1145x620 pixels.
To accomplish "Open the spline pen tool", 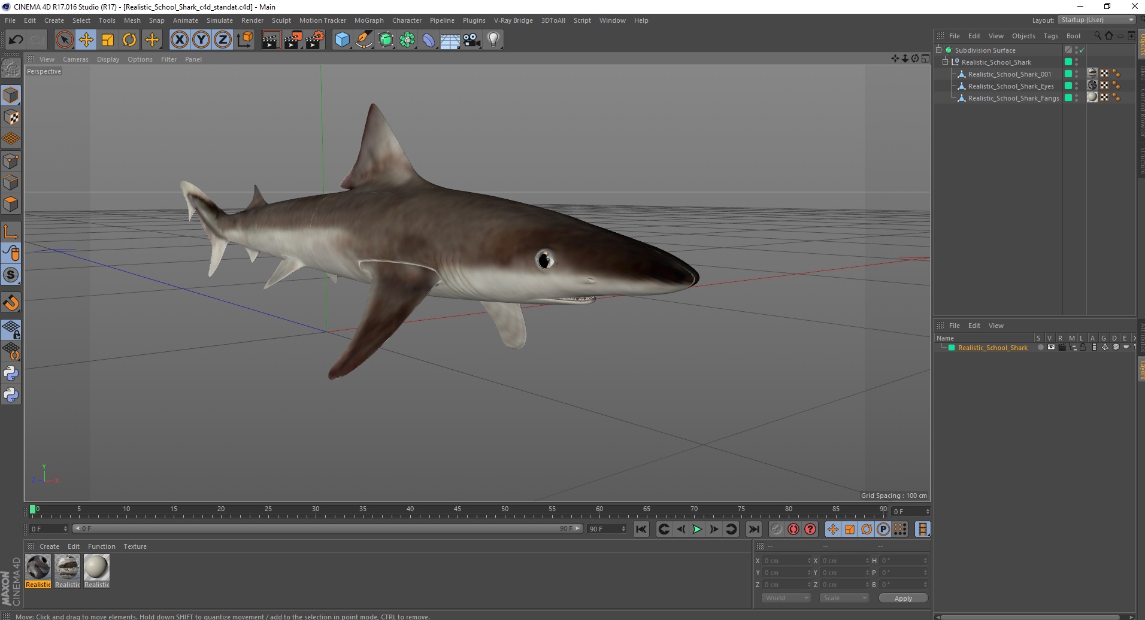I will 364,40.
